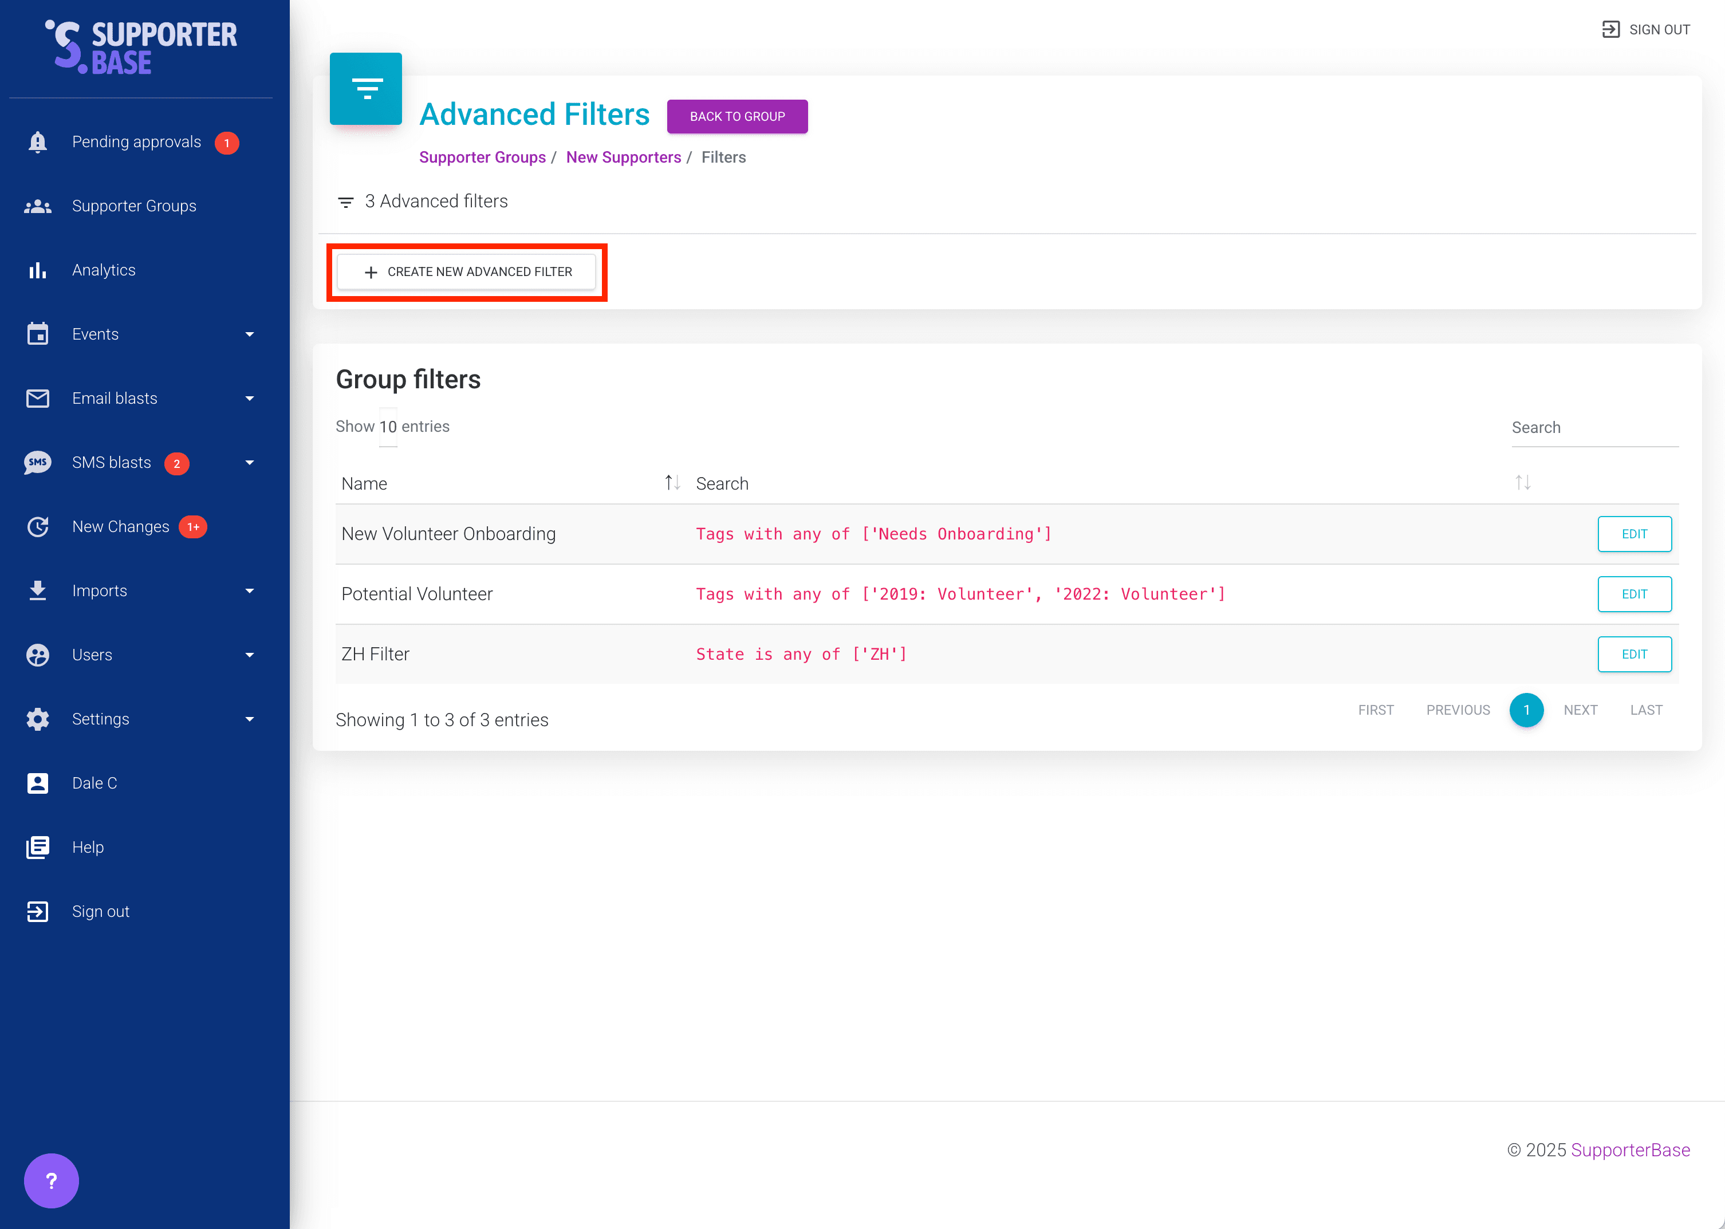Screen dimensions: 1725x1229
Task: Click Create New Advanced Filter button
Action: (x=467, y=271)
